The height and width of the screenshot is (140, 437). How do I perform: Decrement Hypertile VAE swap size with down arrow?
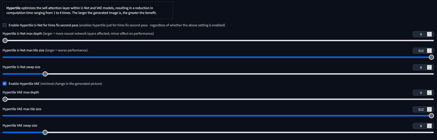[x=429, y=127]
